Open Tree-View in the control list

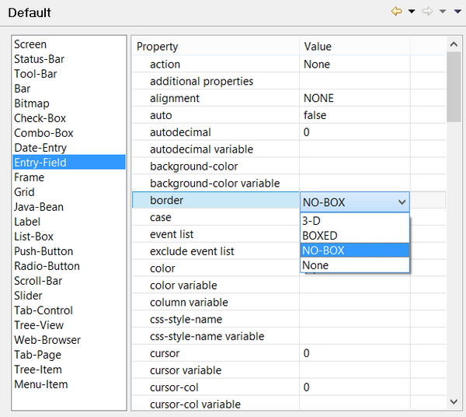39,325
